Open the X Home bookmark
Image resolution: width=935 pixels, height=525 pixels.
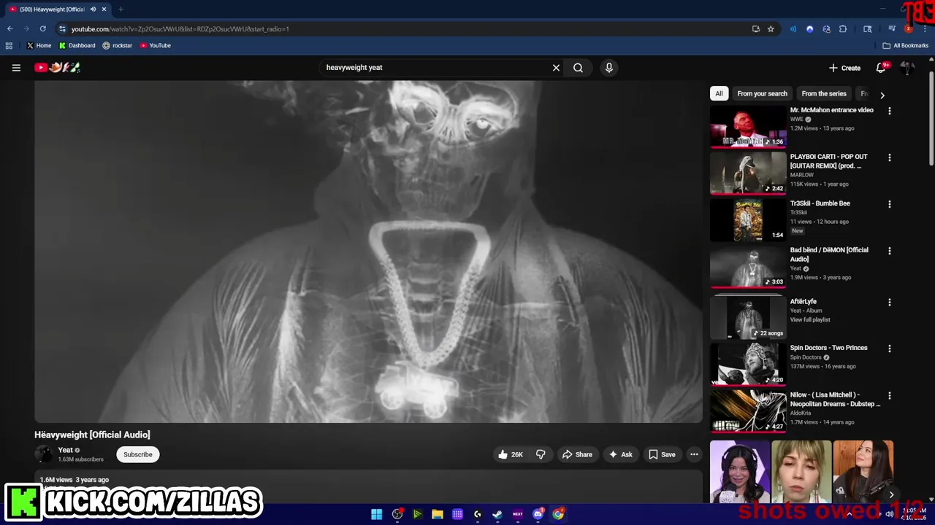[39, 45]
